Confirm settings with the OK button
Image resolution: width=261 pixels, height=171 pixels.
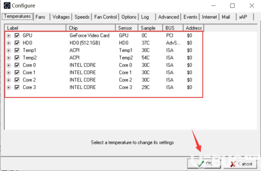click(x=204, y=164)
